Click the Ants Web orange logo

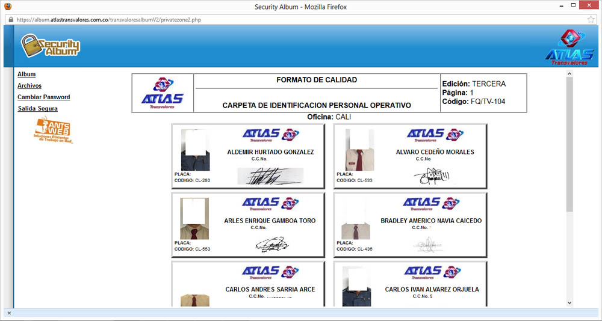point(53,130)
